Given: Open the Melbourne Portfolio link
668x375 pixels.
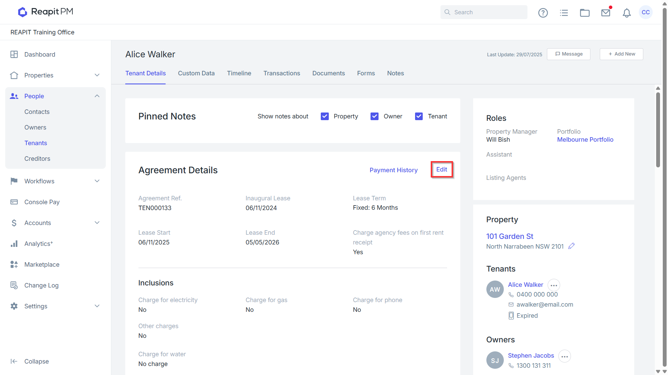Looking at the screenshot, I should point(585,140).
